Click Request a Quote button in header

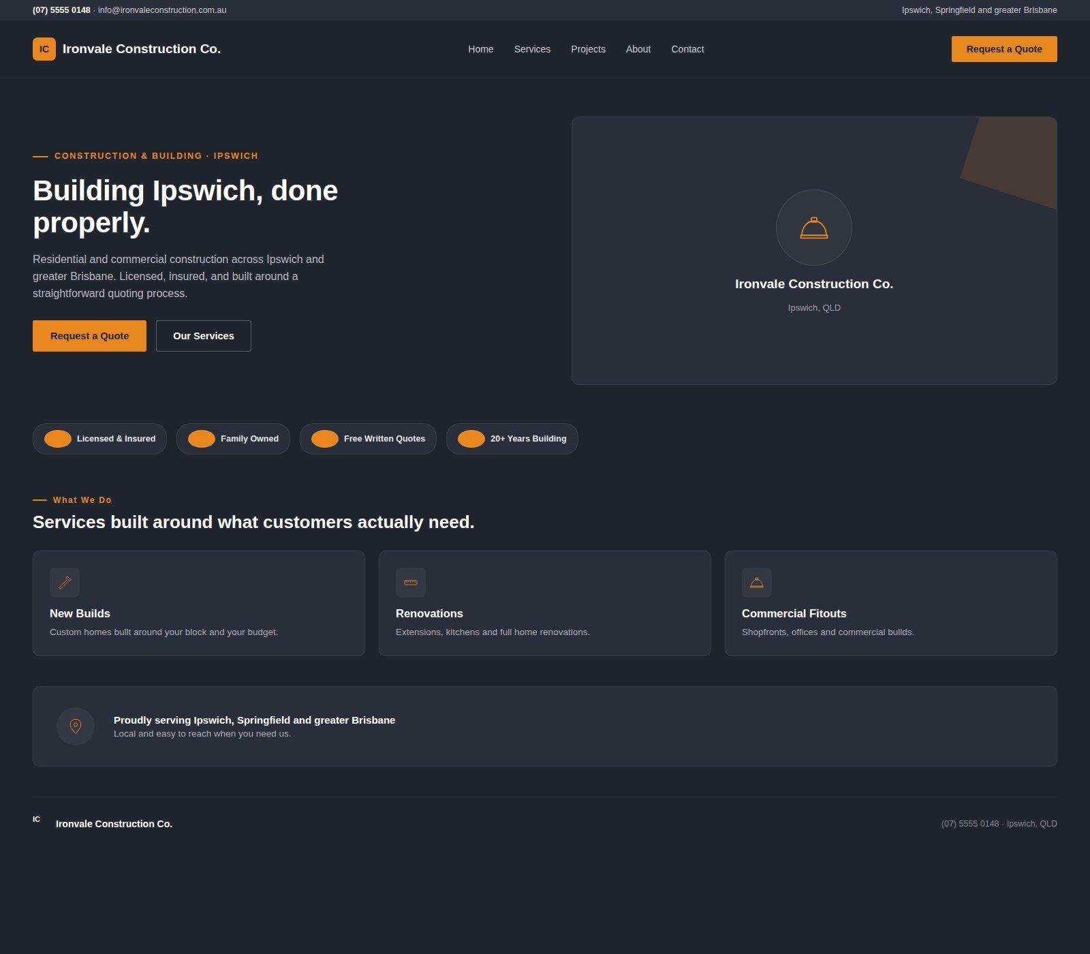[x=1004, y=49]
